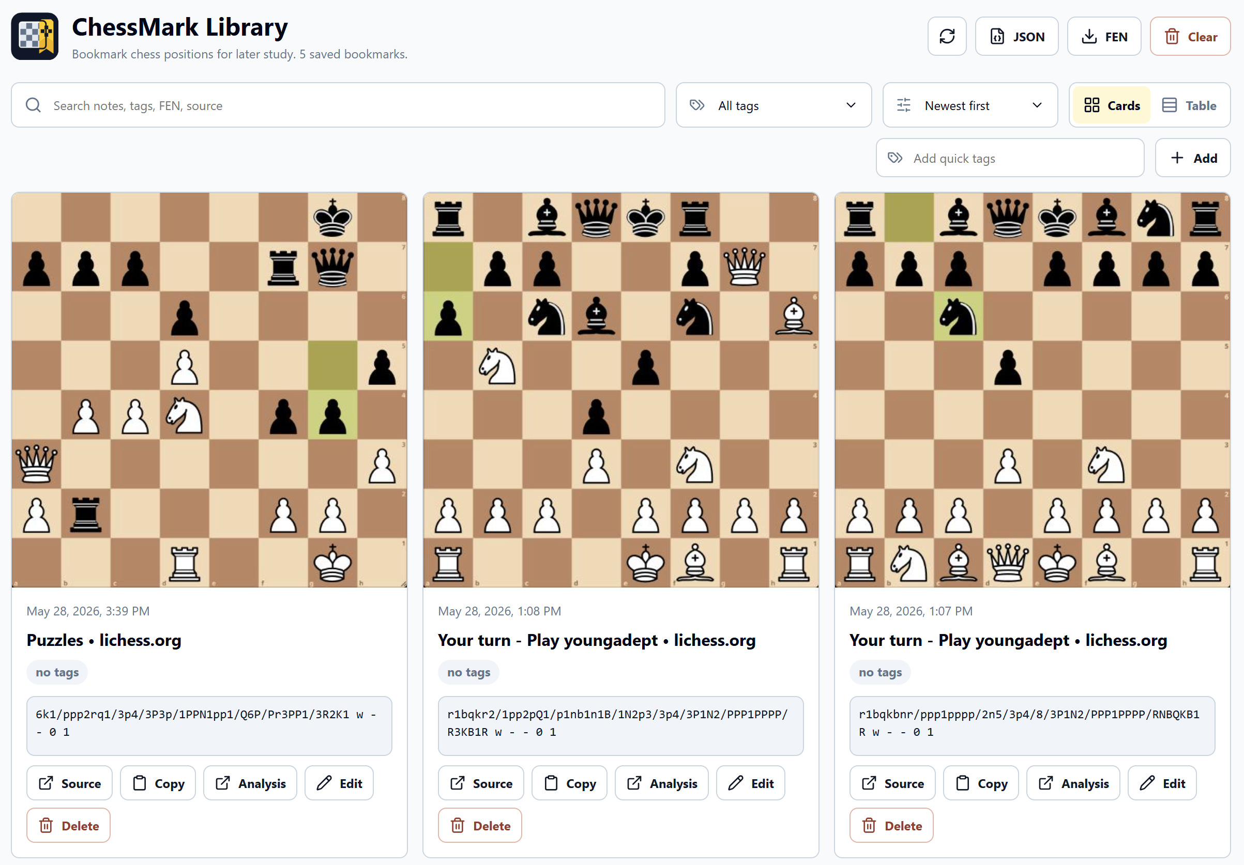Screen dimensions: 1244x865
Task: Switch to Table view
Action: point(1189,105)
